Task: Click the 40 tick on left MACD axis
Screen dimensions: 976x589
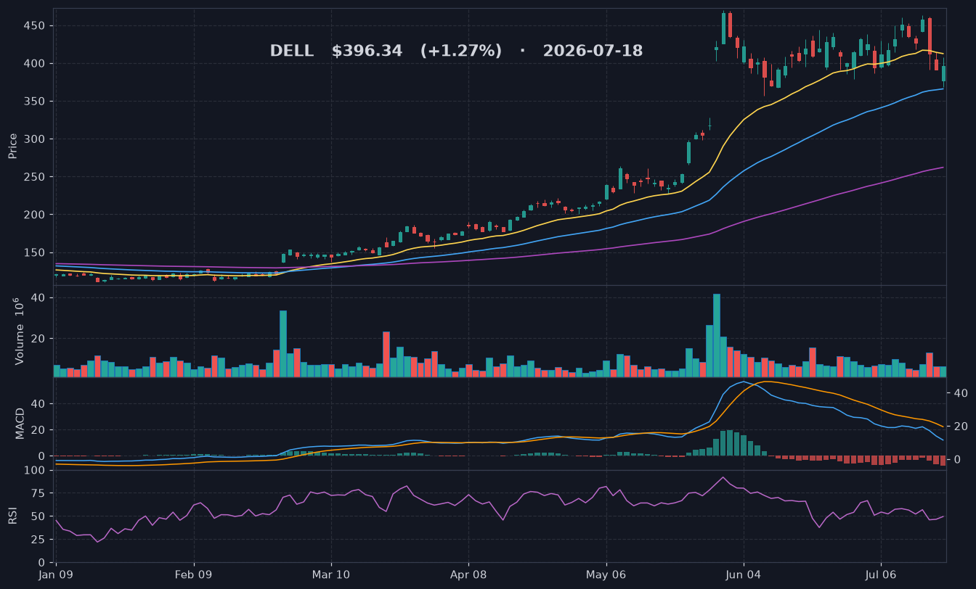Action: pos(38,404)
